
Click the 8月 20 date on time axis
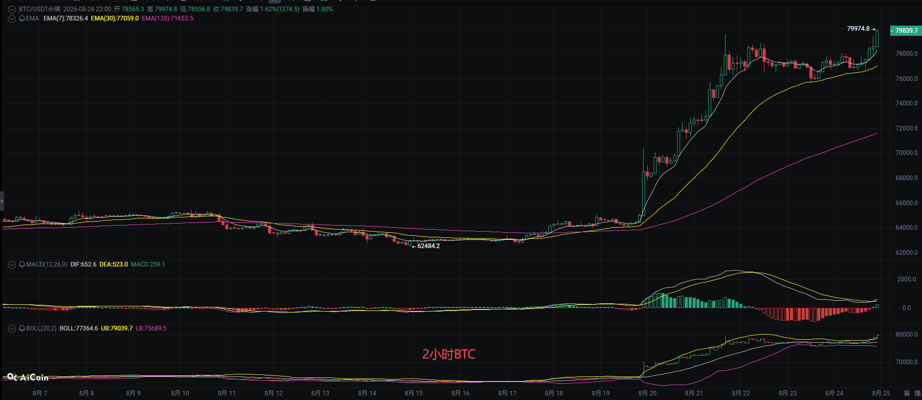tap(647, 393)
